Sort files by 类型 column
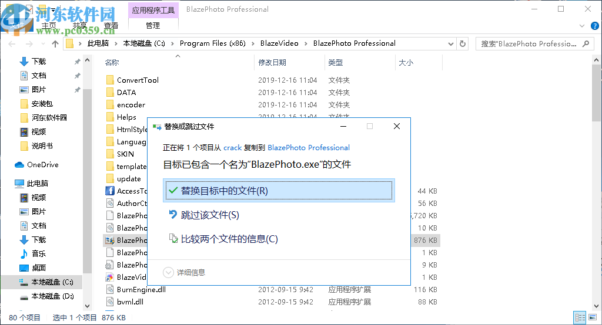 point(336,62)
